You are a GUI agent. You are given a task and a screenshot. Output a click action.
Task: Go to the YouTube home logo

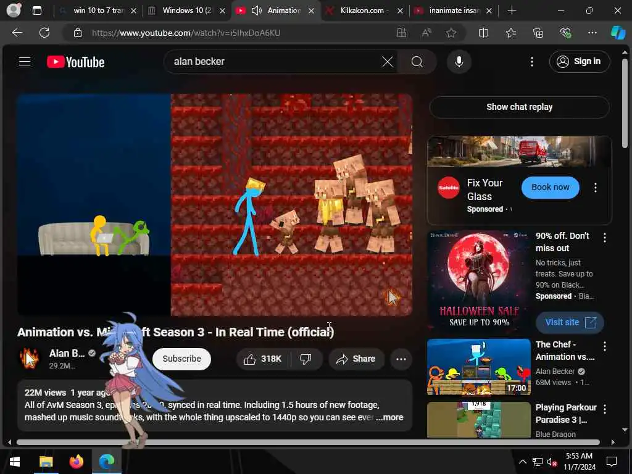tap(76, 62)
